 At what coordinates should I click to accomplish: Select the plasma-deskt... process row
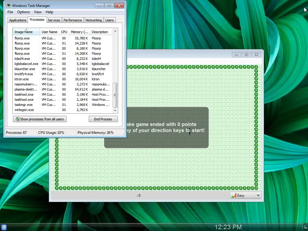pyautogui.click(x=63, y=89)
